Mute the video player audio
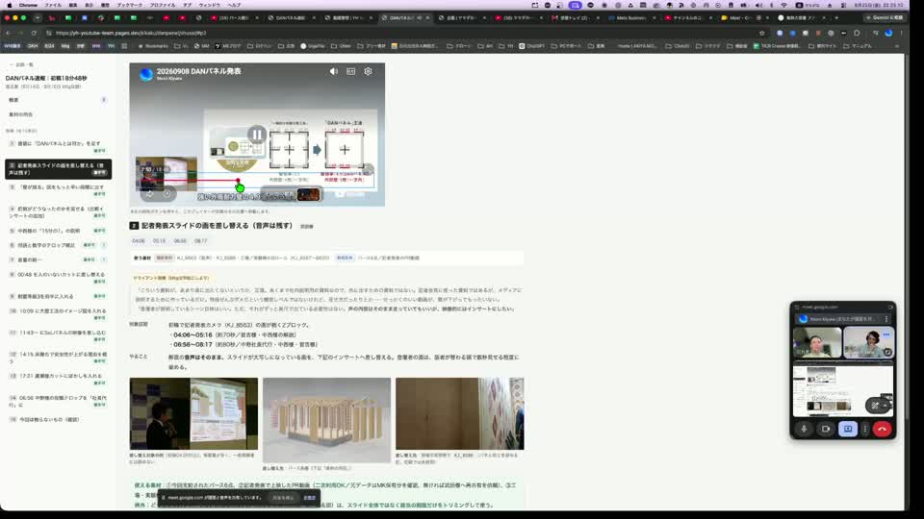The height and width of the screenshot is (519, 924). coord(334,71)
